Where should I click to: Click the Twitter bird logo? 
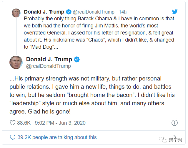[x=175, y=12]
